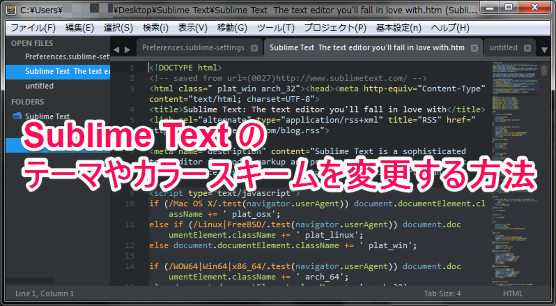
Task: Click the FOLDERS sidebar heading
Action: (x=27, y=102)
